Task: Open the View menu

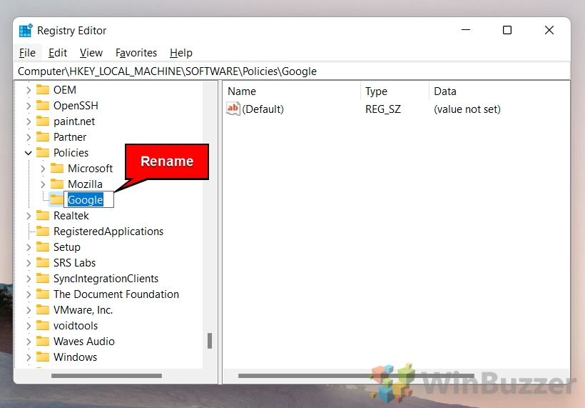Action: (91, 53)
